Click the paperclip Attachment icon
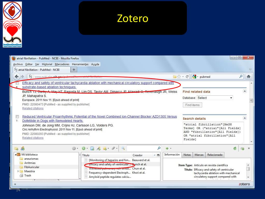 coord(113,148)
